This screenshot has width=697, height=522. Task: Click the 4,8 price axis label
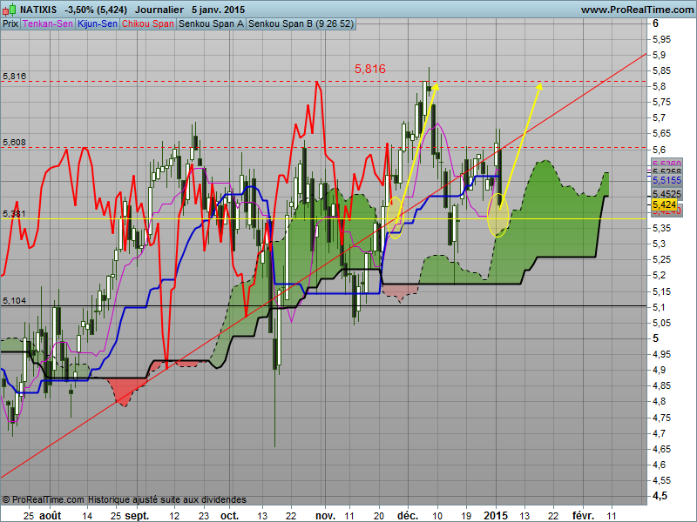click(659, 401)
